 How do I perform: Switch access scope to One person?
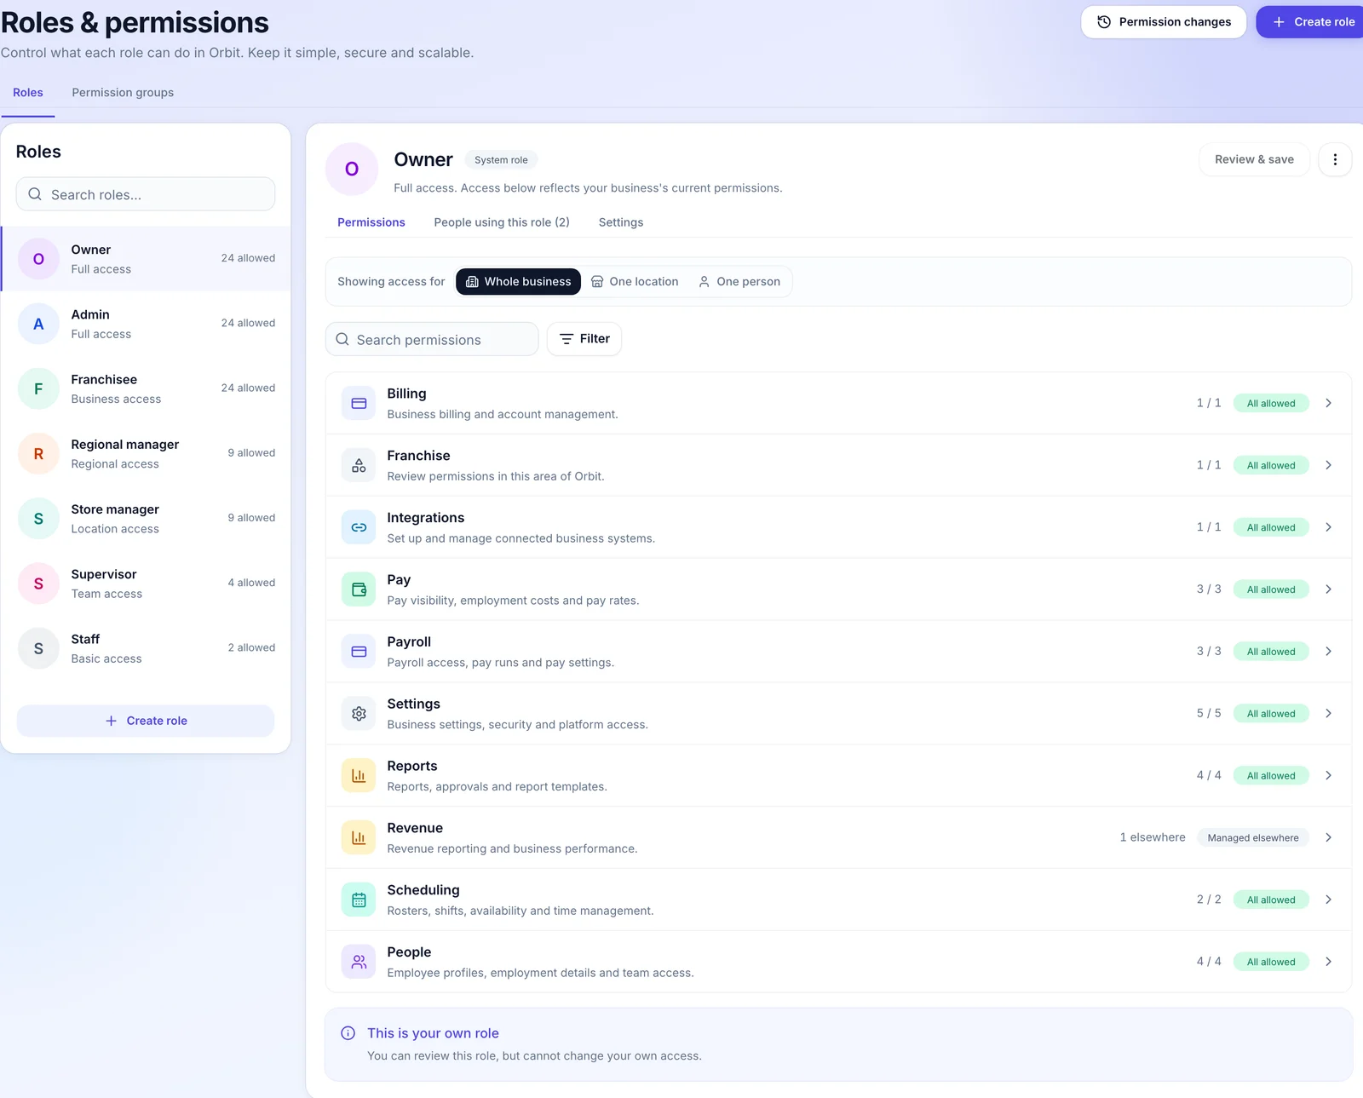(739, 281)
